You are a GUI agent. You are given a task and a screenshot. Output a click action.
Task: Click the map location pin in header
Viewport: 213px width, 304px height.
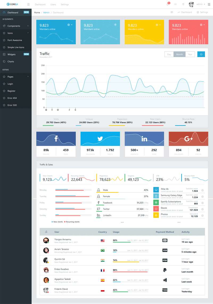(183, 4)
